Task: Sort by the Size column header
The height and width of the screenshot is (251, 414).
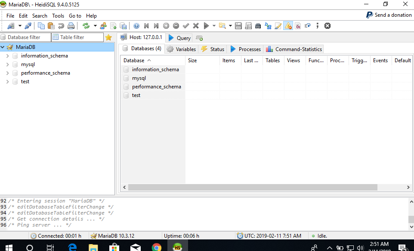Action: click(202, 60)
